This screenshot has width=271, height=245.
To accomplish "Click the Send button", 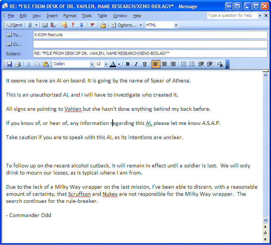I will (x=15, y=25).
